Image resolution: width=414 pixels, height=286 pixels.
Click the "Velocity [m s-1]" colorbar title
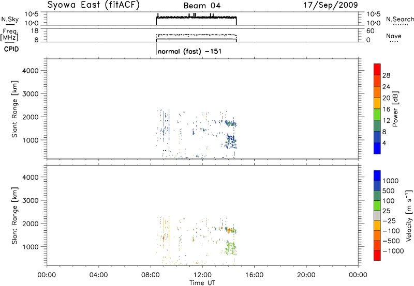pos(409,215)
